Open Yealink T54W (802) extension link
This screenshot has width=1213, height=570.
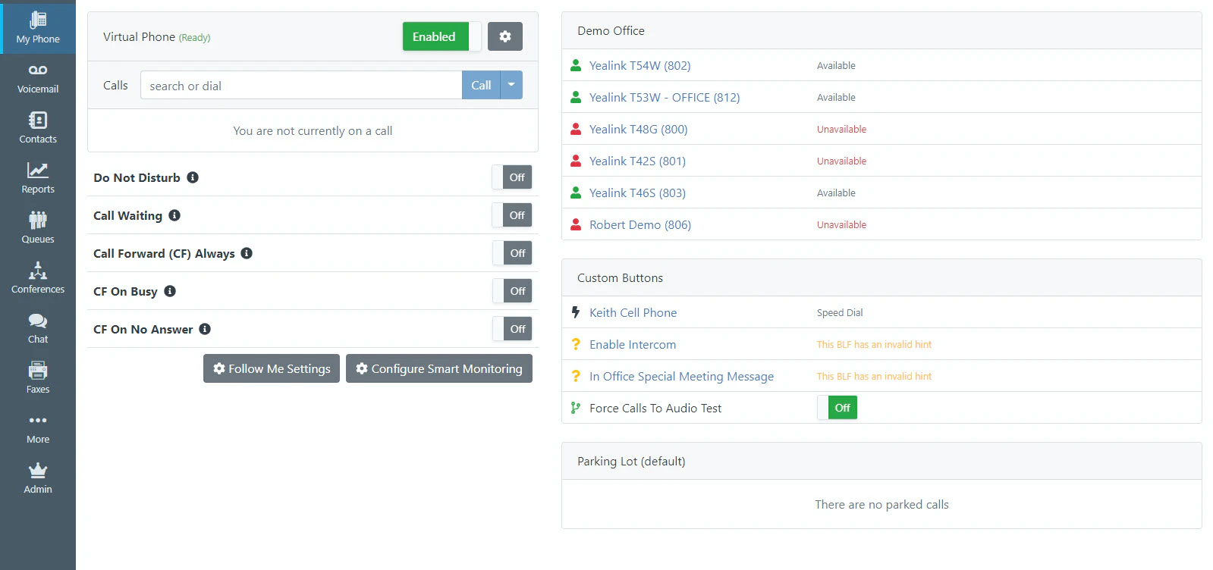coord(639,65)
